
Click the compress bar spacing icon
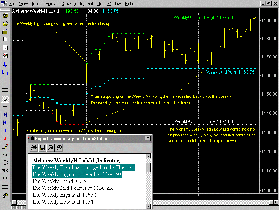click(5, 65)
